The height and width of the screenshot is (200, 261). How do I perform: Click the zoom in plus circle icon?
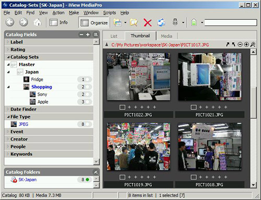pyautogui.click(x=246, y=45)
